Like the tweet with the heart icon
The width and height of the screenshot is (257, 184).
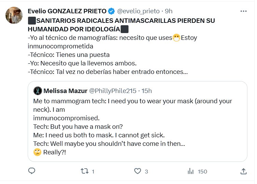pyautogui.click(x=138, y=171)
